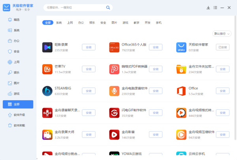Viewport: 237px width, 160px height.
Task: Click the STEAMBIG app icon
Action: point(47,91)
